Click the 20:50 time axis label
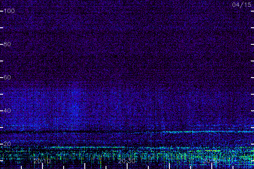Screen dimensions: 254x169 click(211, 161)
